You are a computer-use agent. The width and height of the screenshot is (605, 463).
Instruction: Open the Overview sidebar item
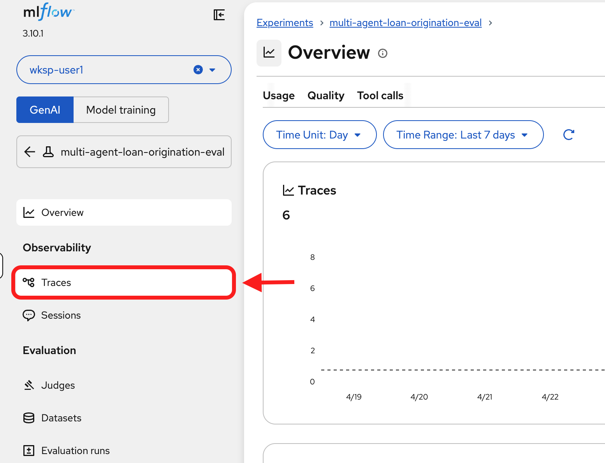pyautogui.click(x=124, y=212)
